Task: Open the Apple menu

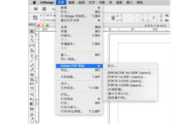Action: pos(34,2)
